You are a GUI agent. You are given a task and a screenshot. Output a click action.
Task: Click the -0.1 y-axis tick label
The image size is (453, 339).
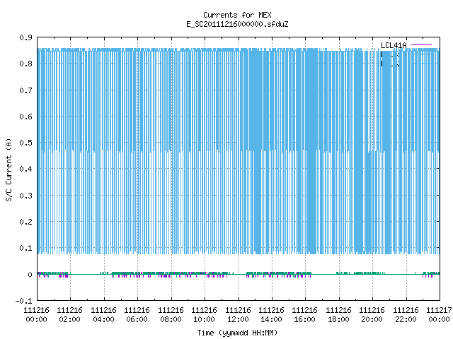[23, 301]
